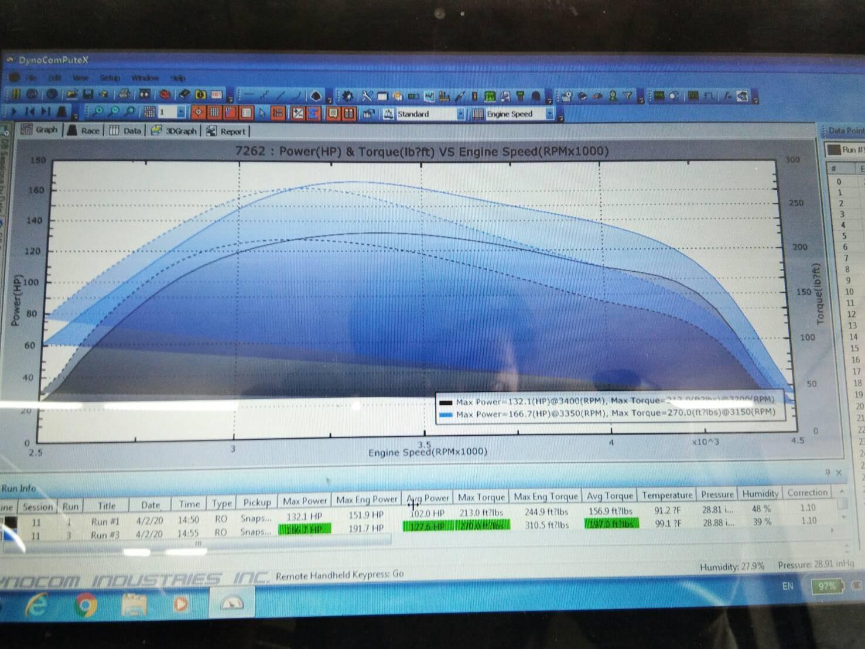Viewport: 865px width, 649px height.
Task: Switch to the Graph tab
Action: coord(40,129)
